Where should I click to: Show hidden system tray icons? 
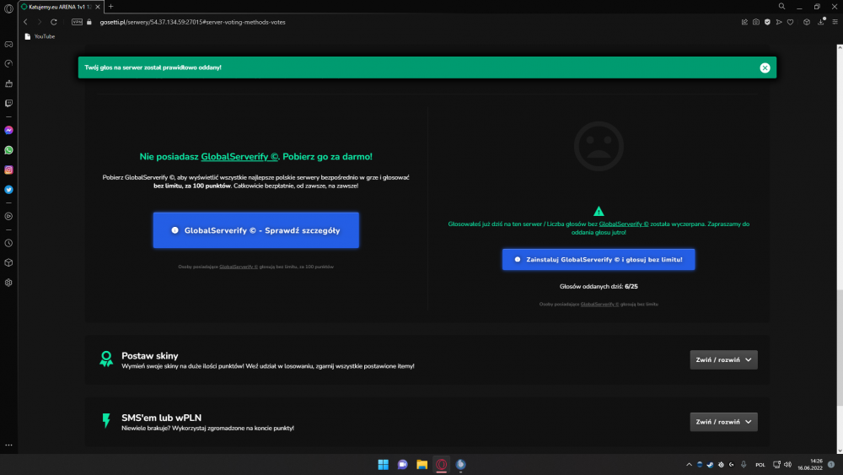click(689, 464)
